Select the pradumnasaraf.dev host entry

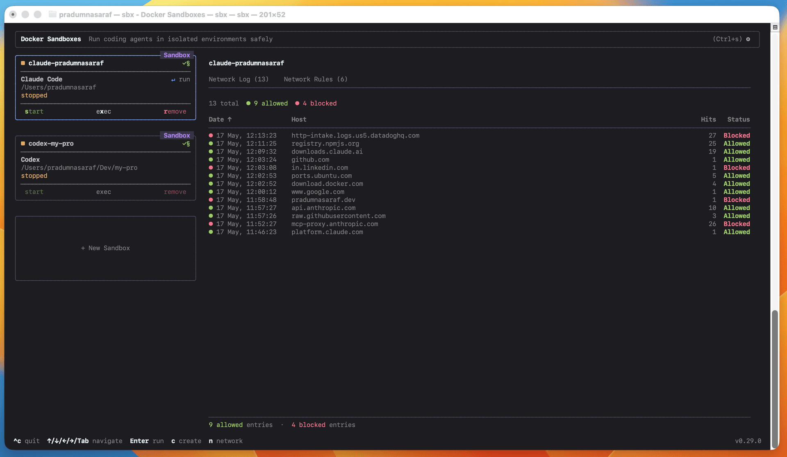323,200
